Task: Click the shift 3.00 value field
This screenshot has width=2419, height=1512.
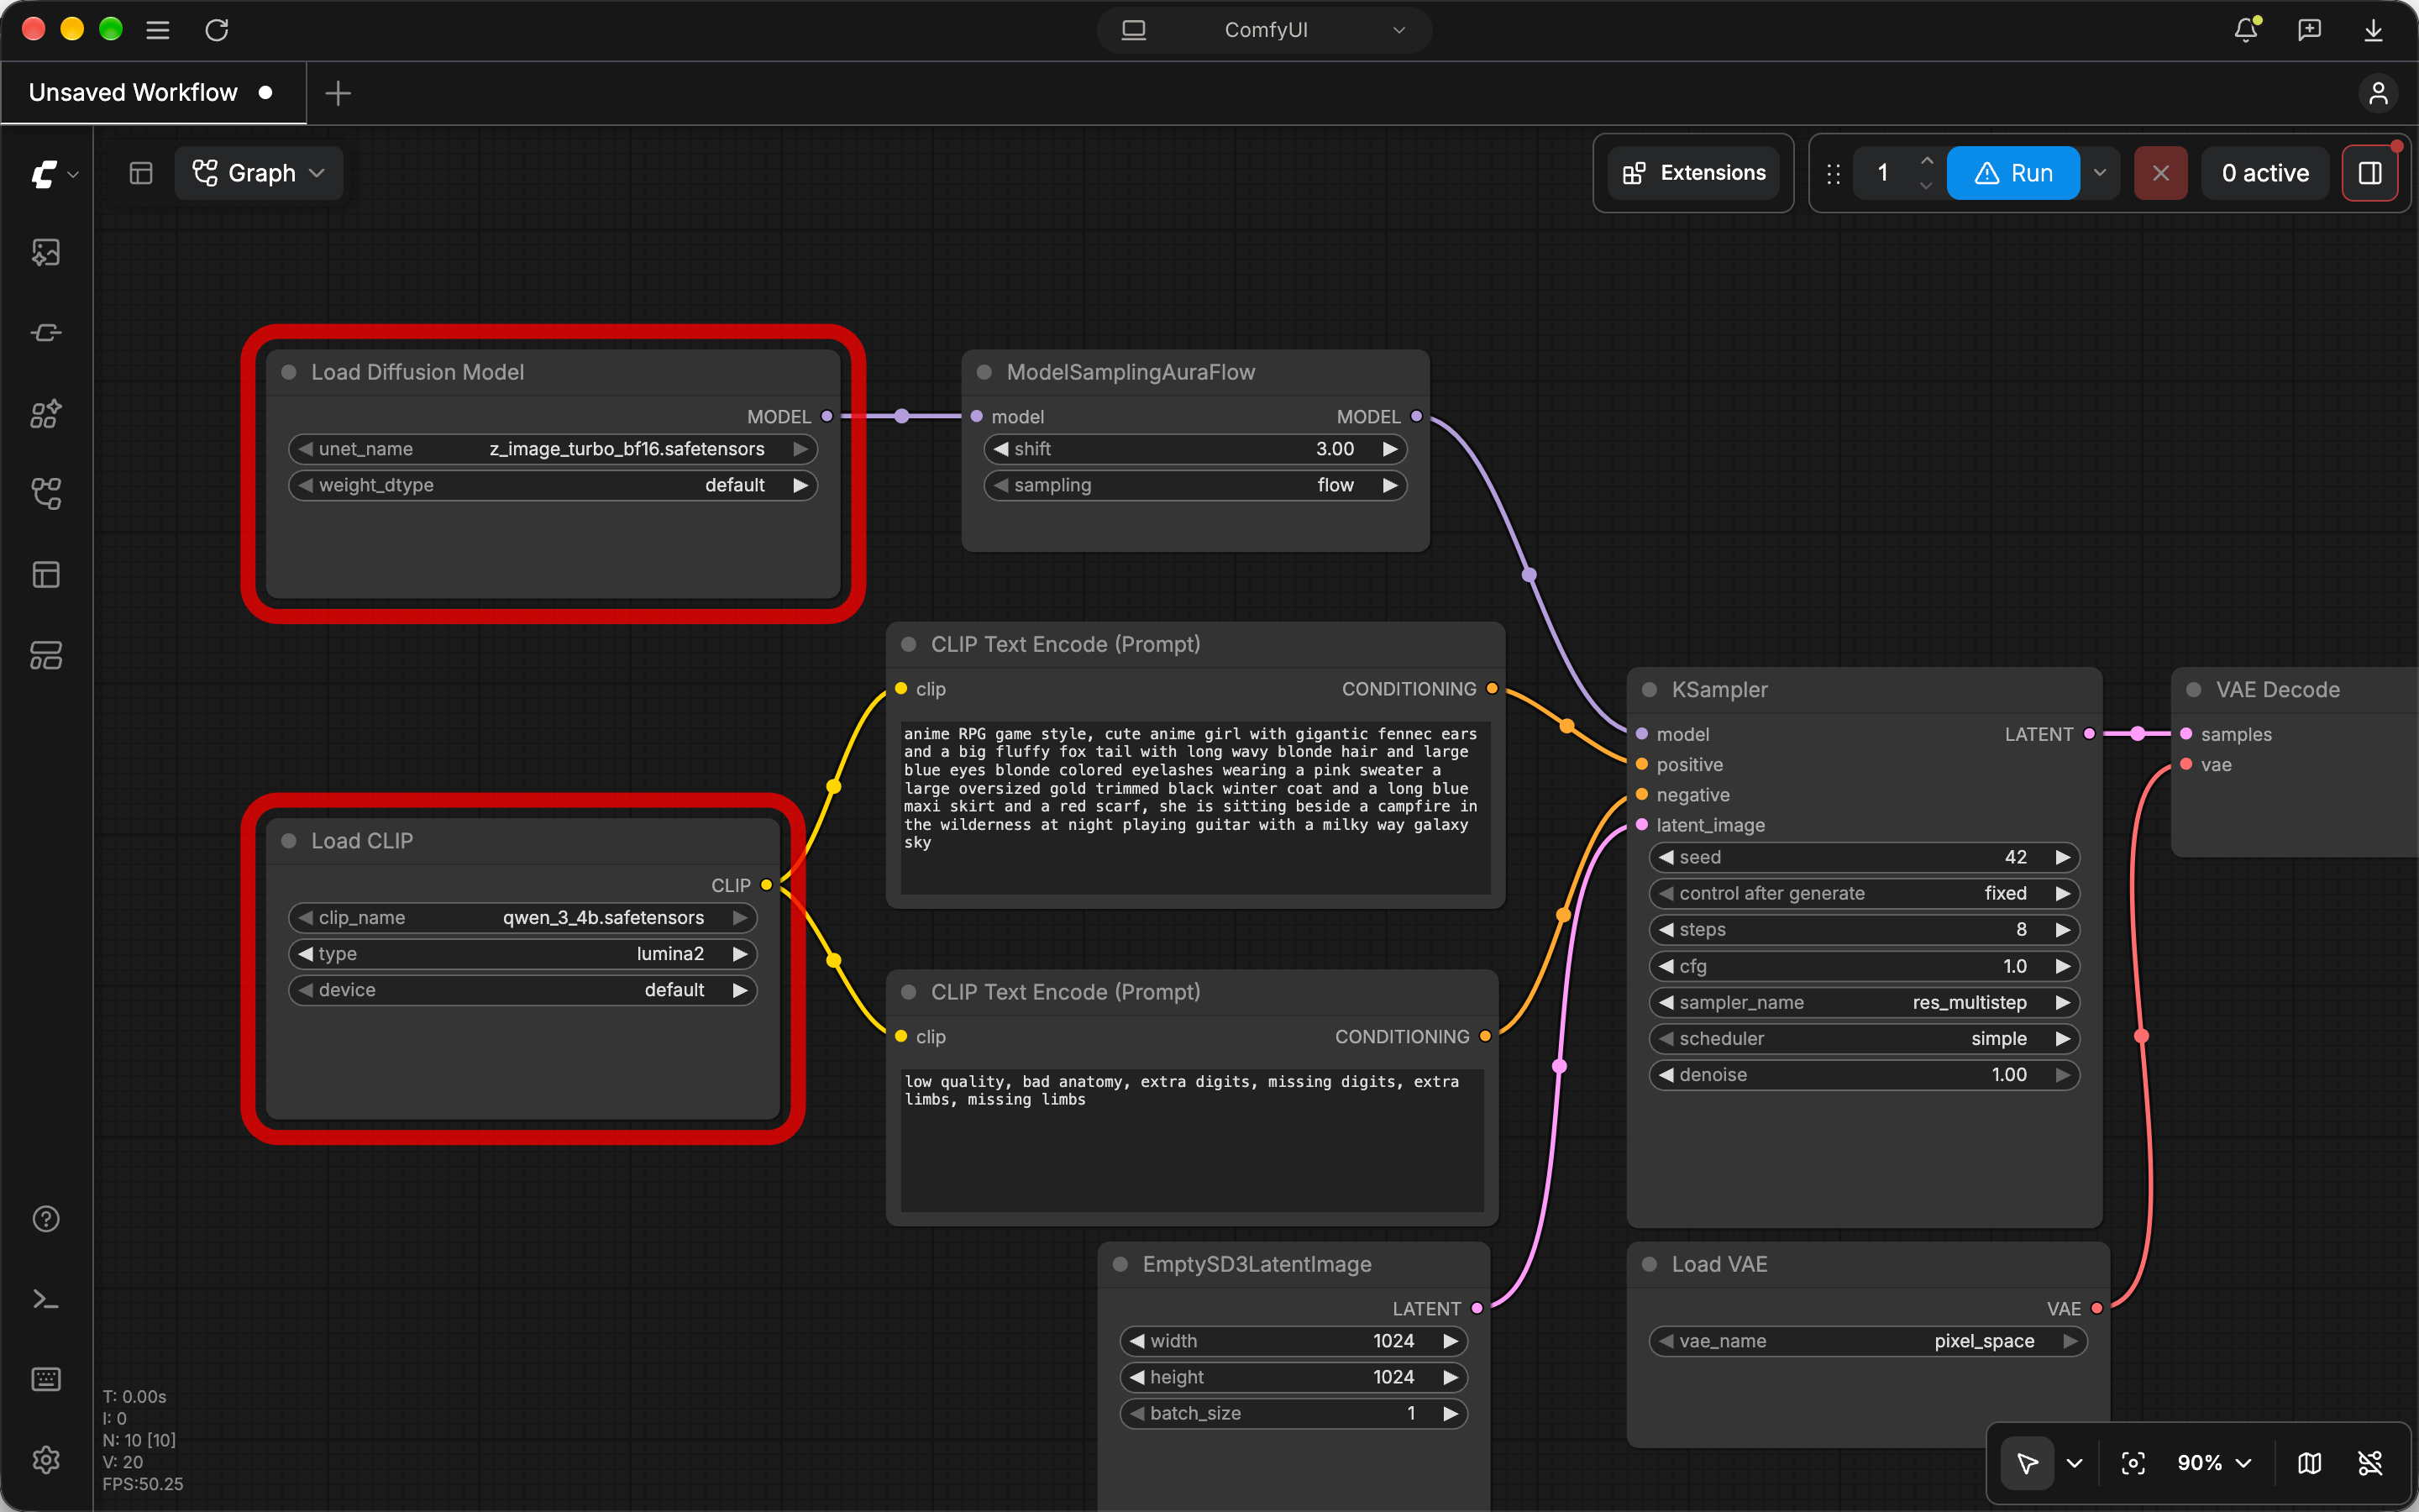Action: pyautogui.click(x=1195, y=449)
